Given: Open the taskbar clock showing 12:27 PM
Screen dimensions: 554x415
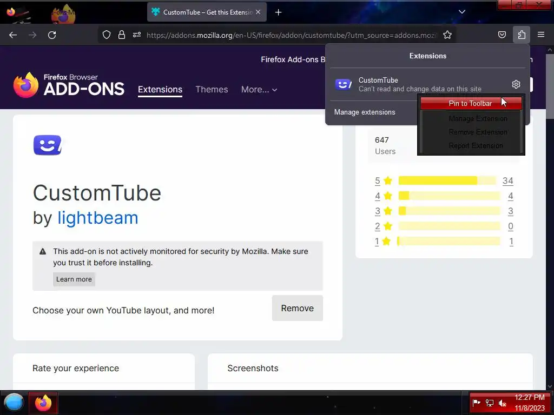Looking at the screenshot, I should 530,403.
